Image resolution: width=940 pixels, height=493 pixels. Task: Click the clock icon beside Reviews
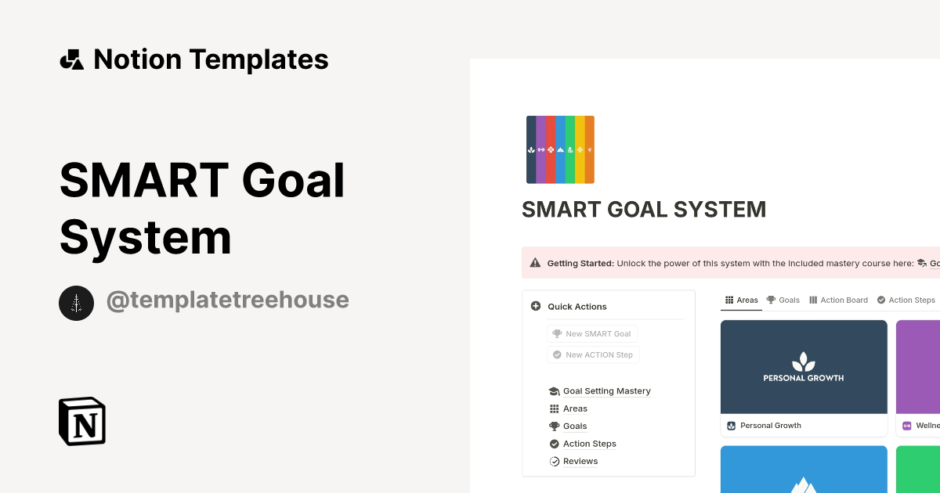coord(554,461)
